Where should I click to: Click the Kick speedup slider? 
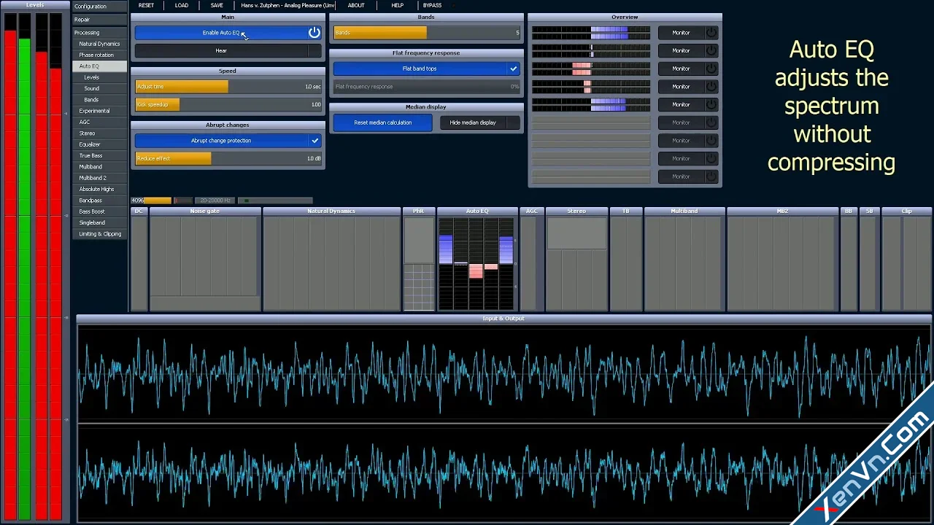228,104
